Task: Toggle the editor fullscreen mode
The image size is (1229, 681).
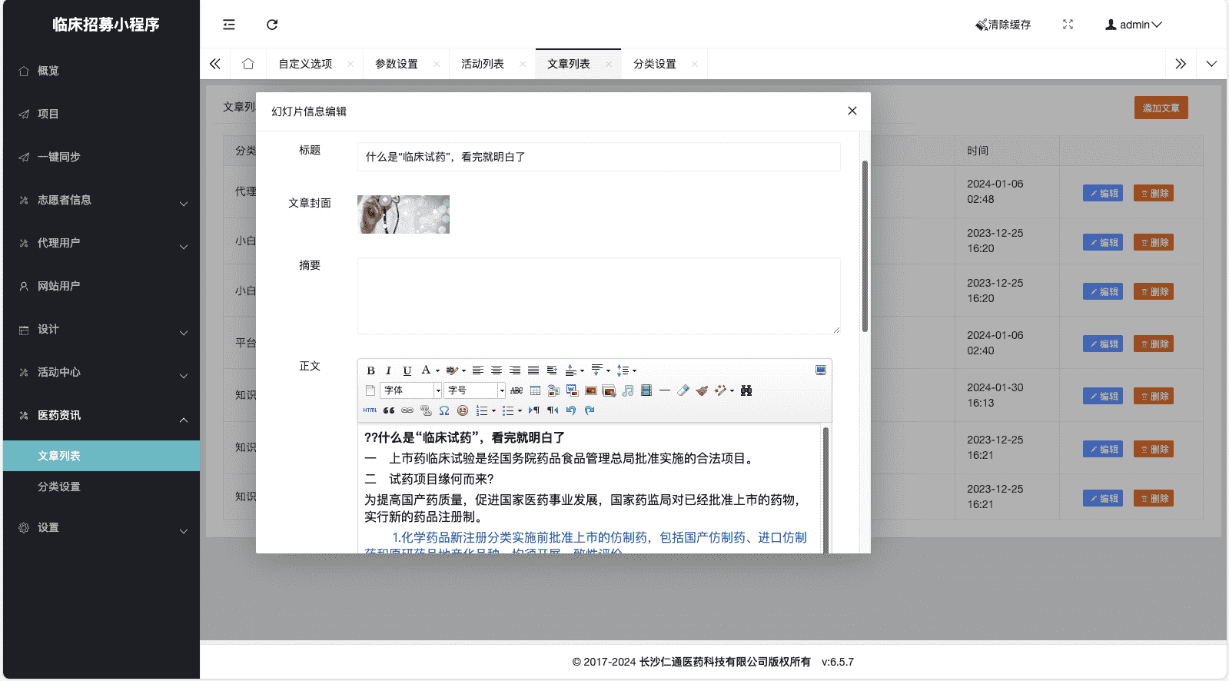Action: coord(820,370)
